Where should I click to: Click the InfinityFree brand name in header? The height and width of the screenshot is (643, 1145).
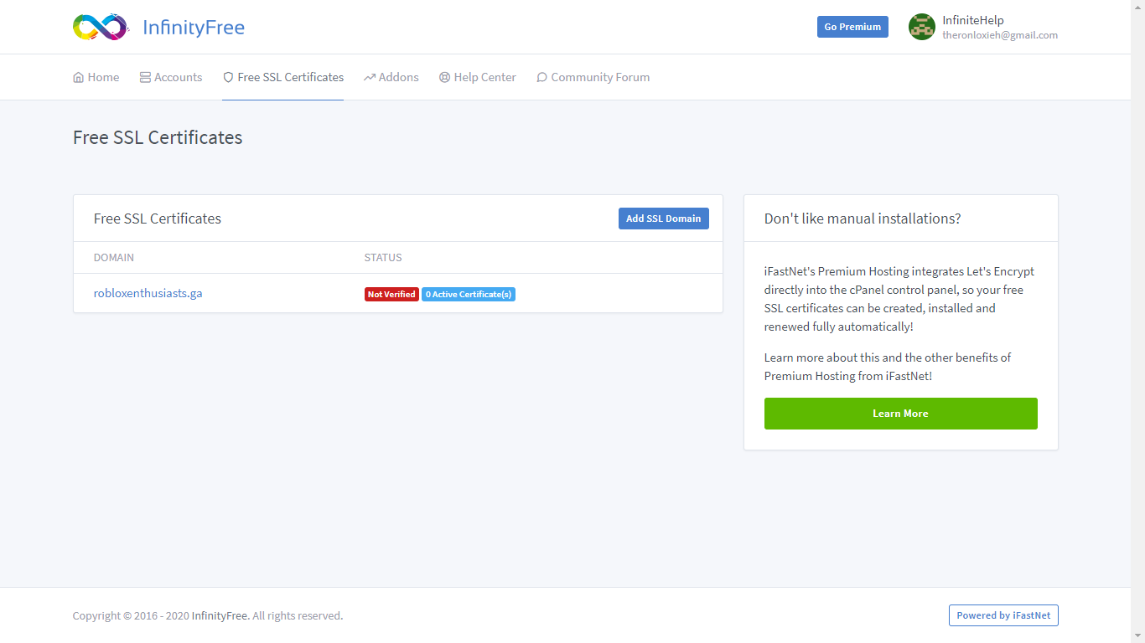pos(194,27)
